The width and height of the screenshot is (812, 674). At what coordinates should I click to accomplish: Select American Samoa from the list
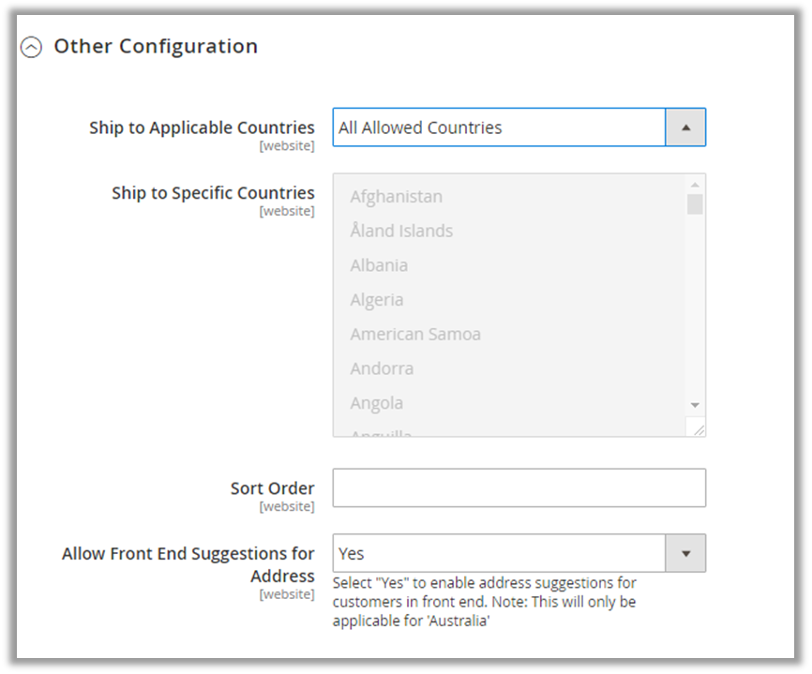pos(415,334)
